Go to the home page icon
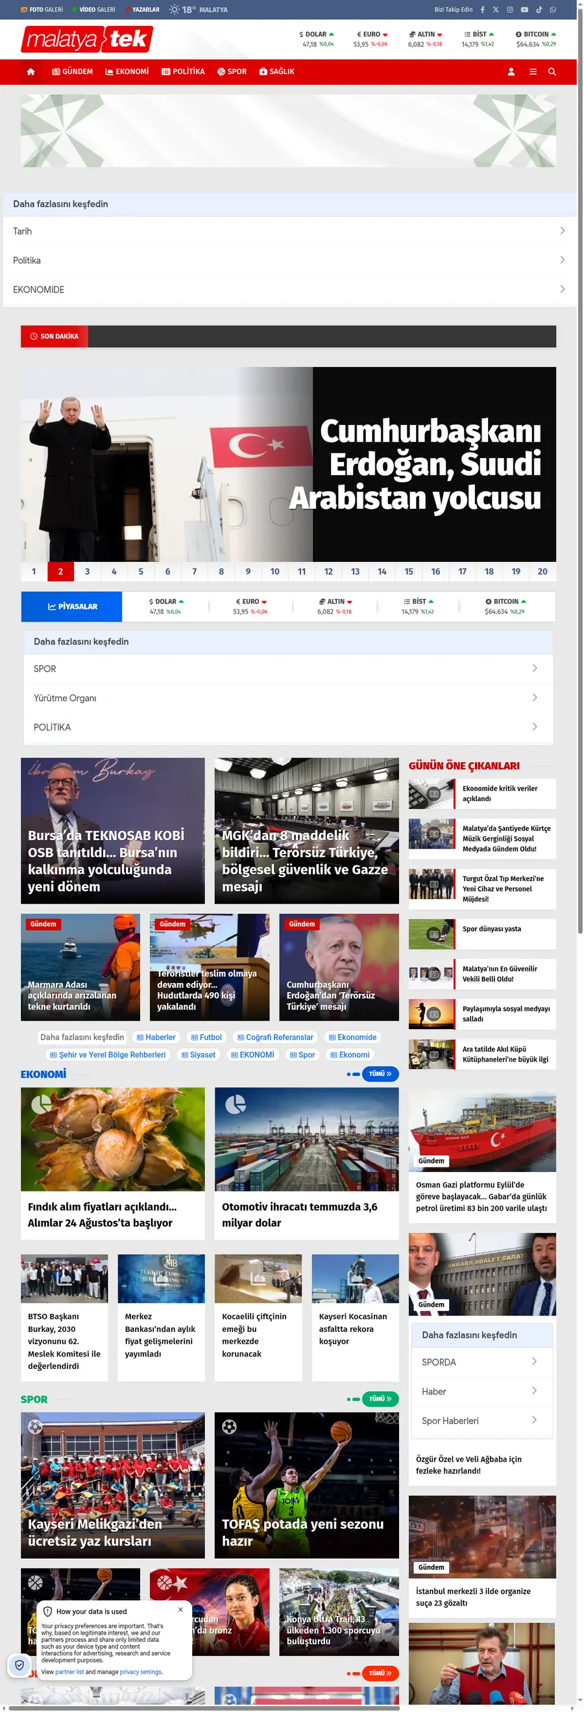Image resolution: width=584 pixels, height=1712 pixels. point(30,71)
